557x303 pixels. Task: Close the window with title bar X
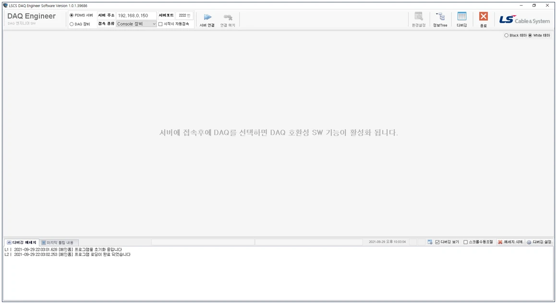pos(547,5)
